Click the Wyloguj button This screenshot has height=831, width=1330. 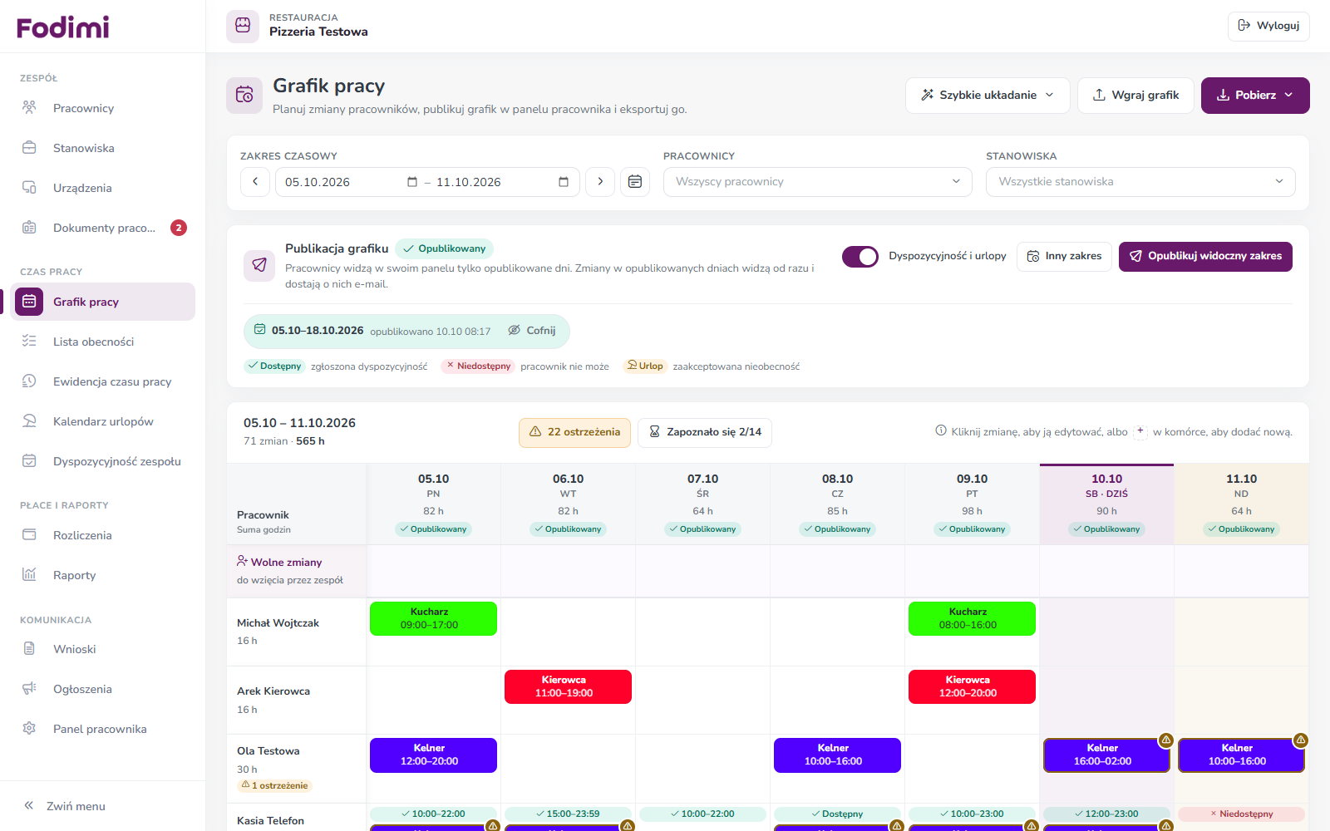coord(1268,26)
